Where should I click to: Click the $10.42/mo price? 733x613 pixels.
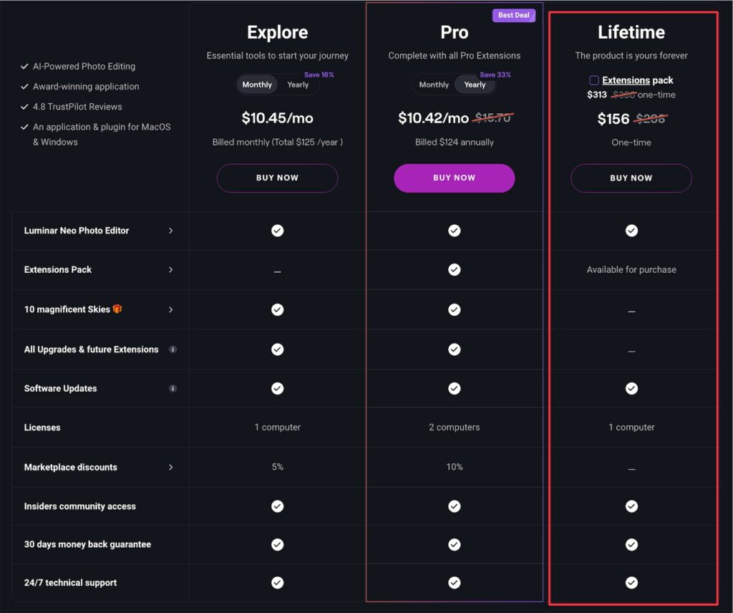[x=433, y=118]
